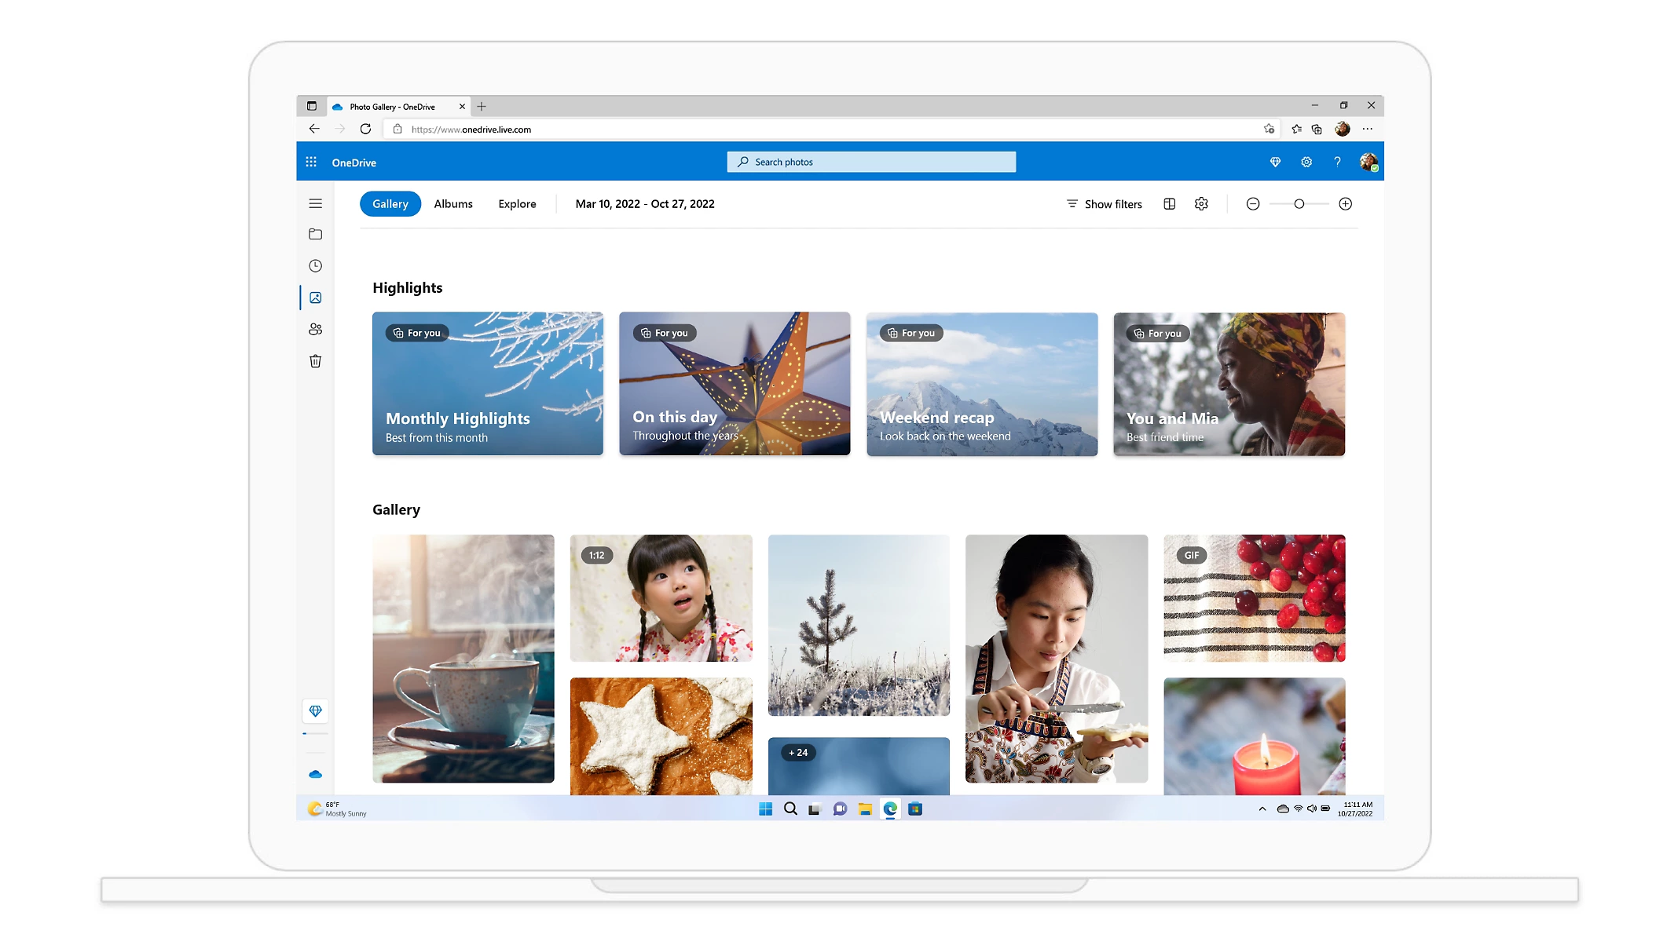Zoom out thumbnails with minus button
This screenshot has height=942, width=1678.
[1253, 204]
